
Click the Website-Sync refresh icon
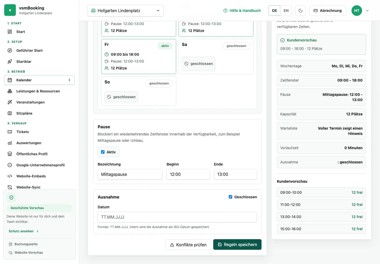coord(10,187)
